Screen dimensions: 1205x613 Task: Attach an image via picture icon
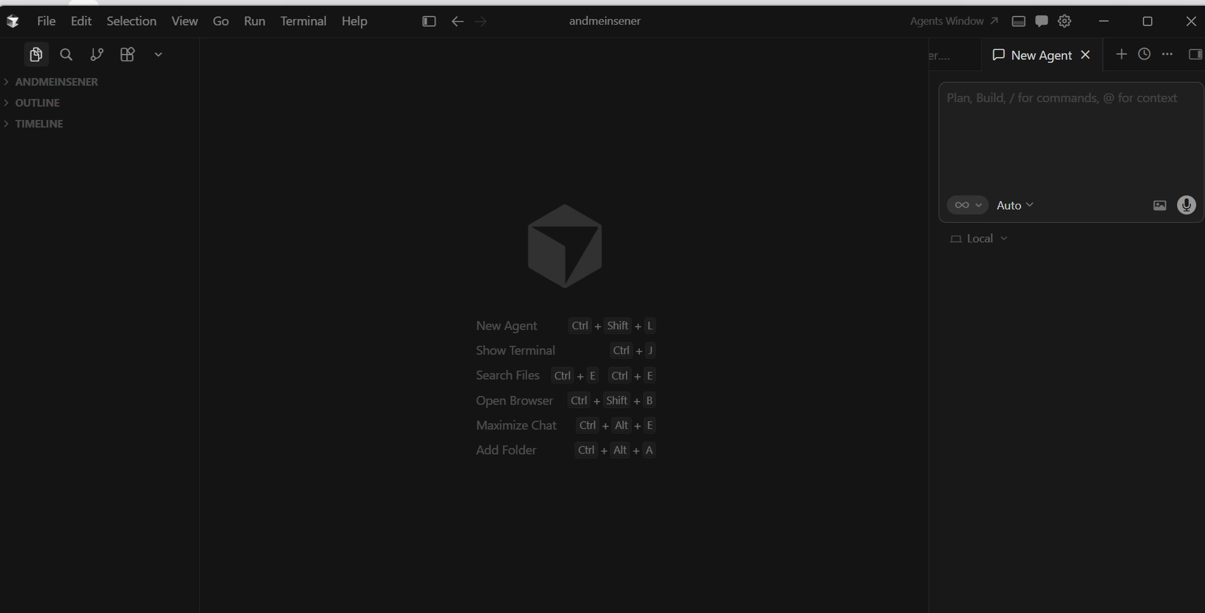1159,205
